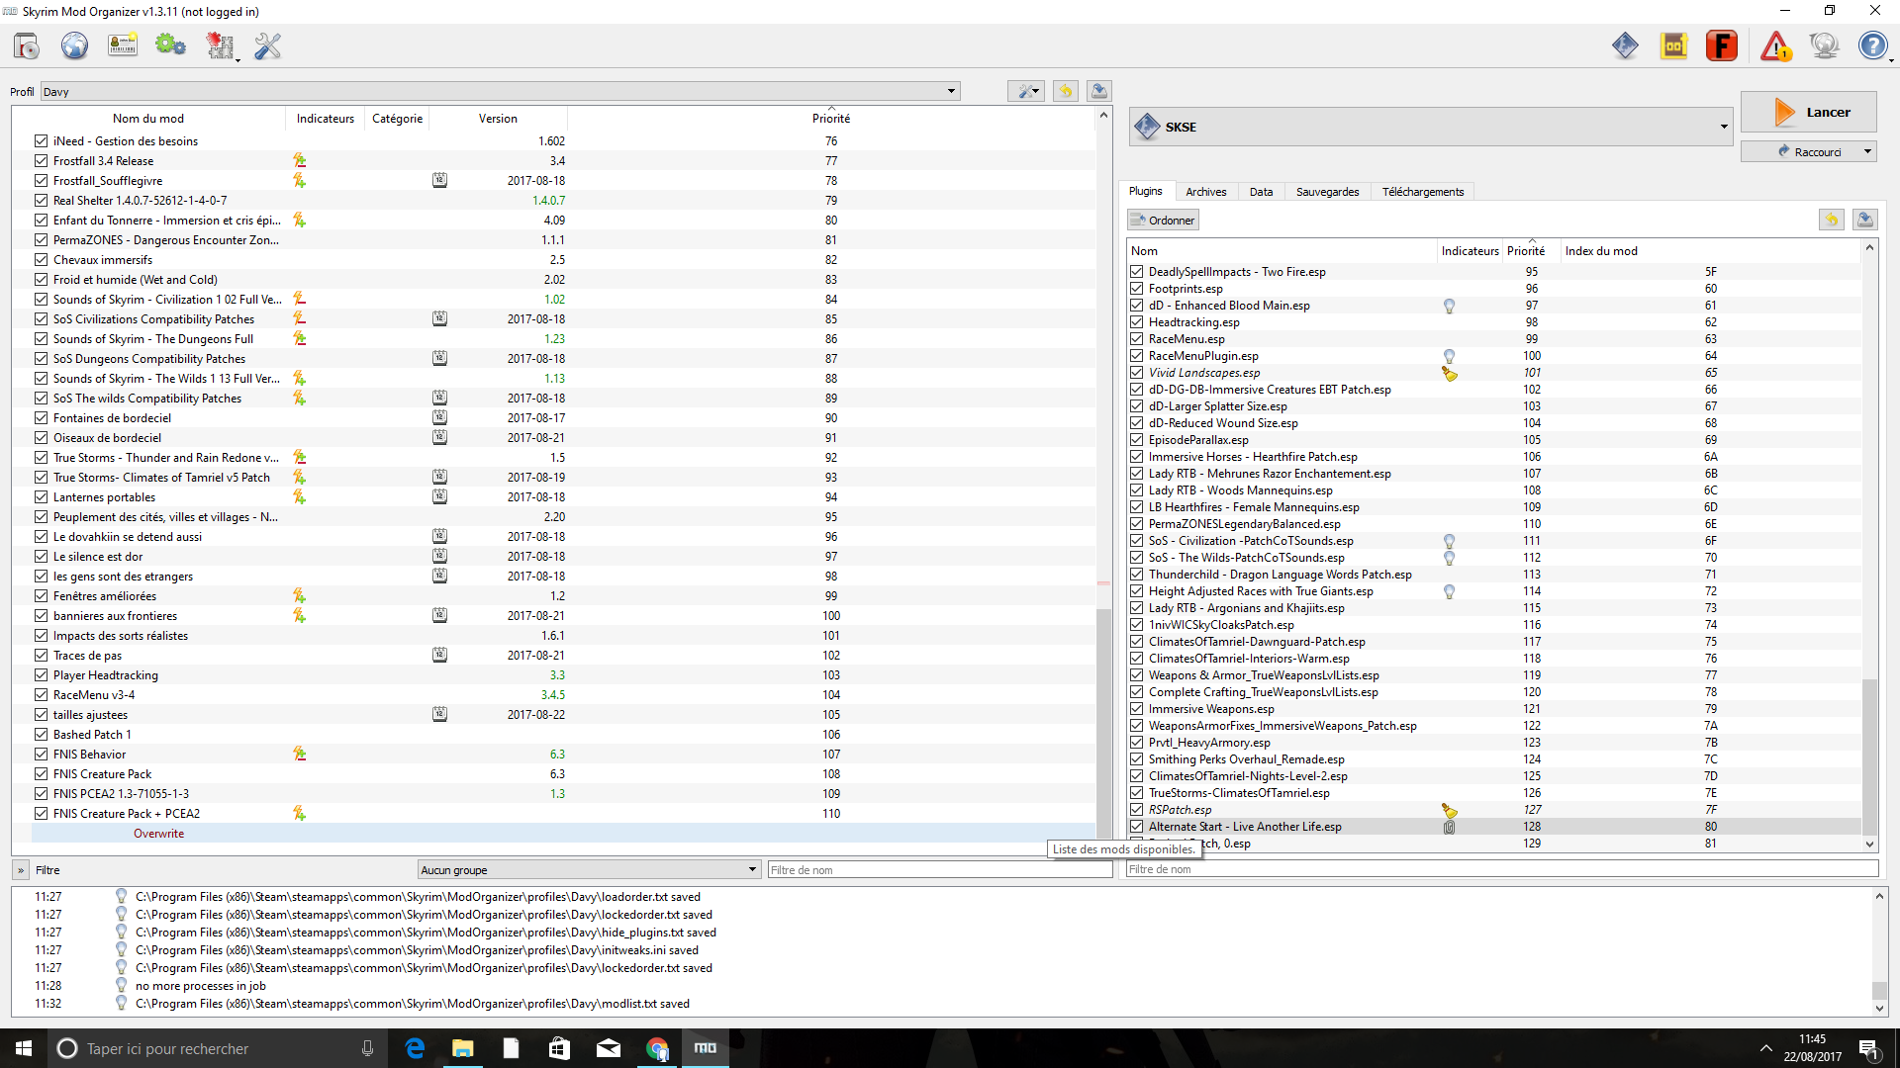
Task: Restore plugin list backup arrow icon
Action: [x=1832, y=220]
